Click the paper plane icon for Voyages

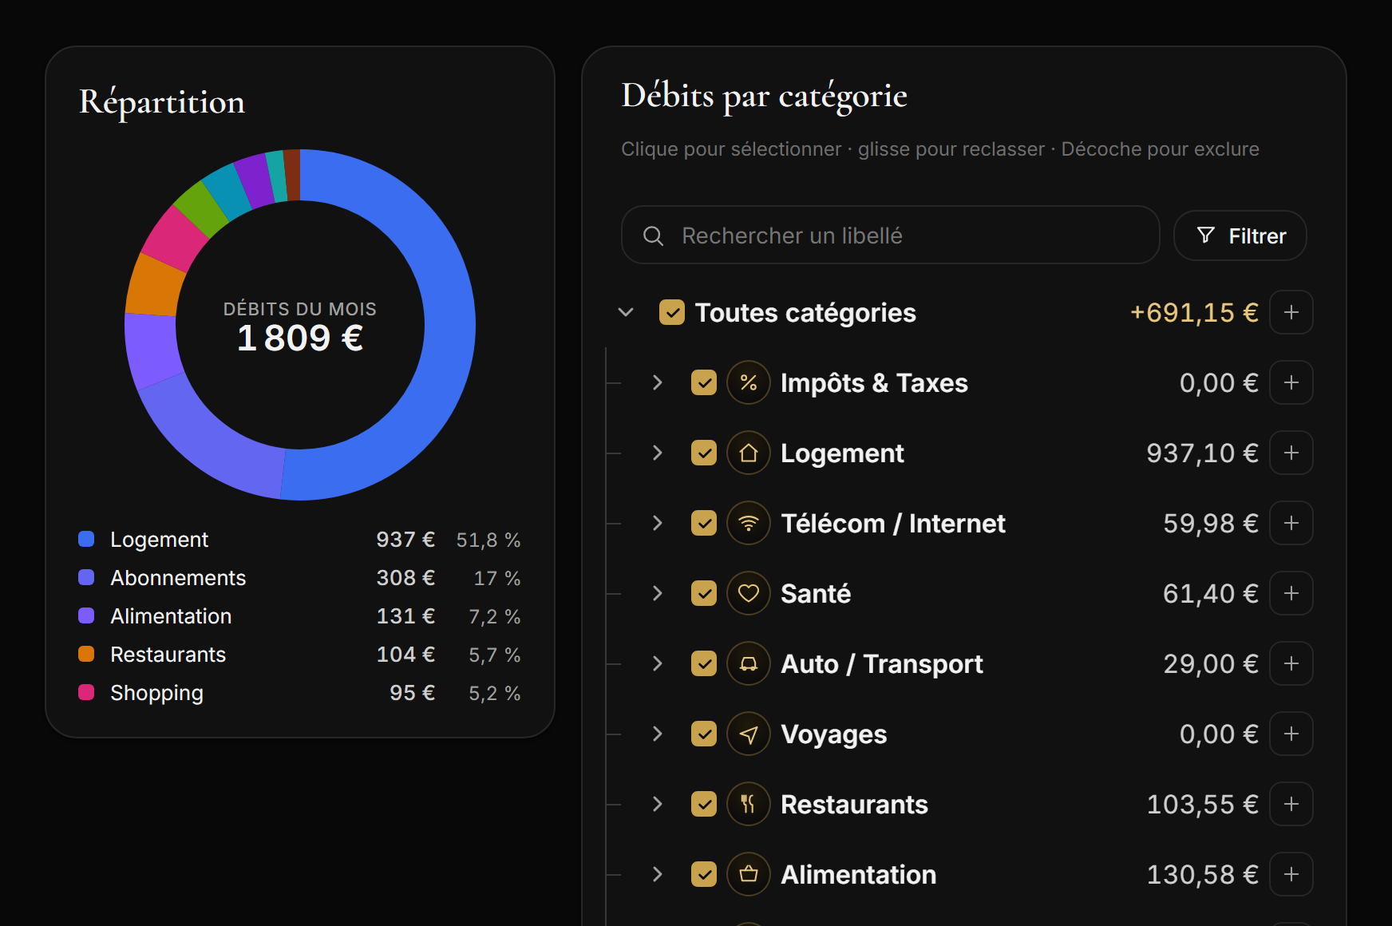[749, 734]
